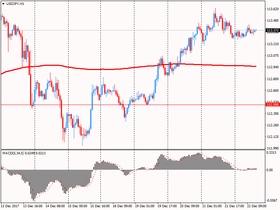Select the MACD(5,34,5) indicator label
Screen dimensions: 280x210
pyautogui.click(x=13, y=153)
